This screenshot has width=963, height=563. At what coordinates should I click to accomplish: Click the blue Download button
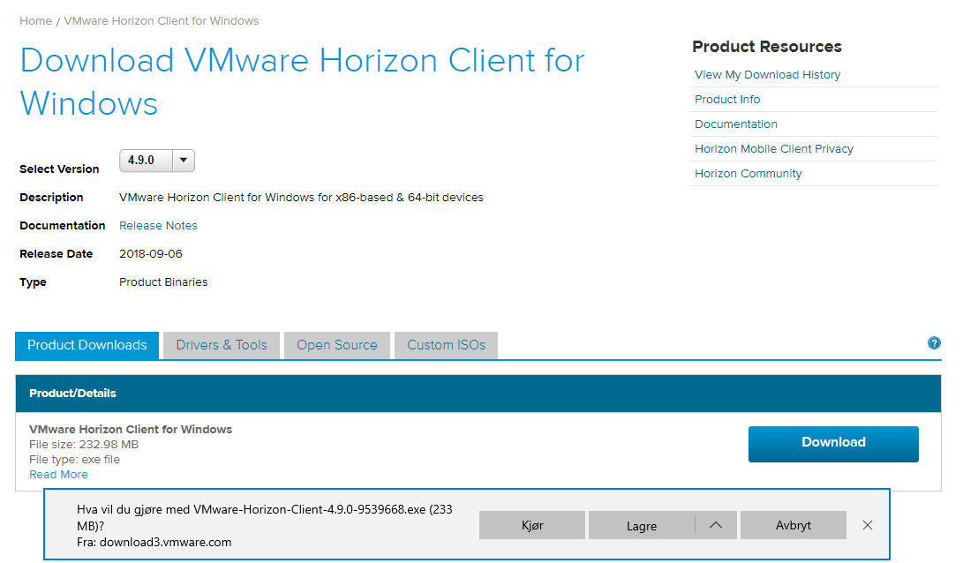[833, 443]
